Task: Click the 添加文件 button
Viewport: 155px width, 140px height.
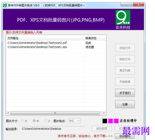Action: pos(125,48)
